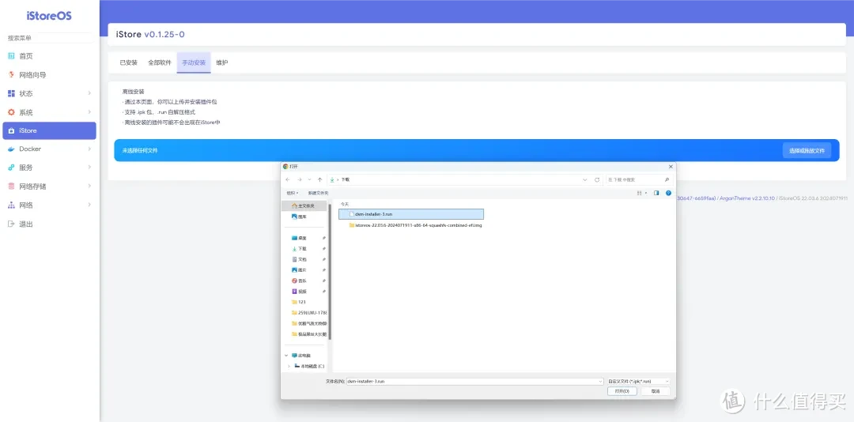This screenshot has height=422, width=854.
Task: Click the 网络存储 storage icon in sidebar
Action: tap(11, 187)
